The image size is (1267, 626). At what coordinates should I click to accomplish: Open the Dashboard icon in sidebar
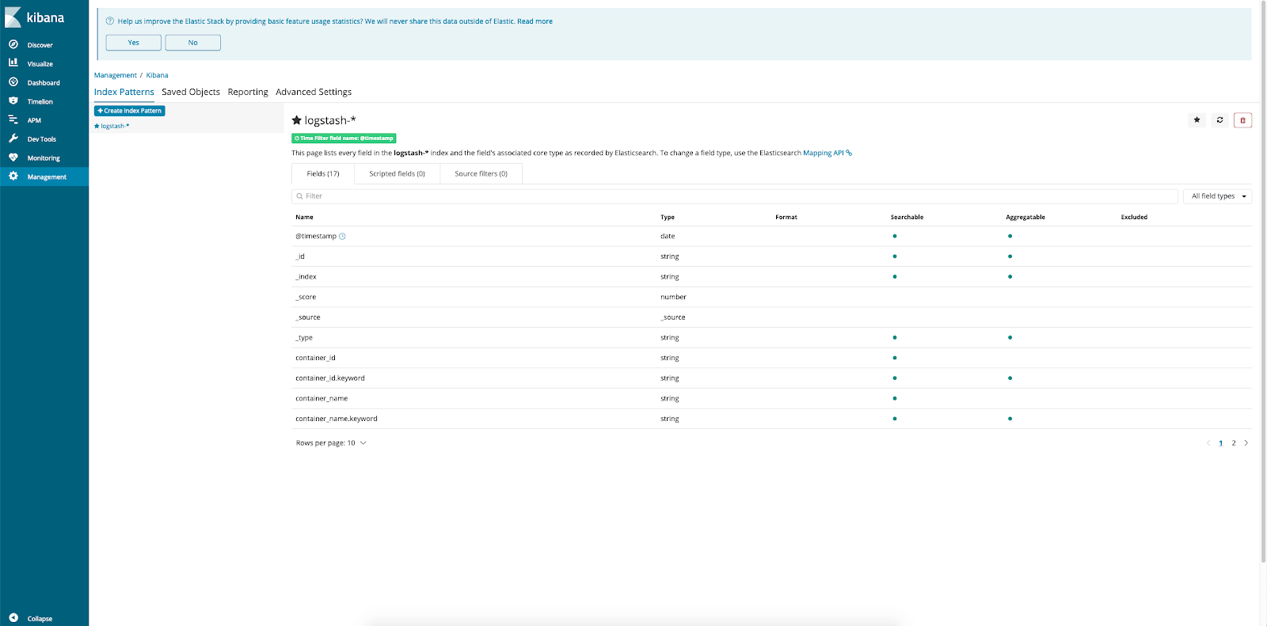[13, 82]
